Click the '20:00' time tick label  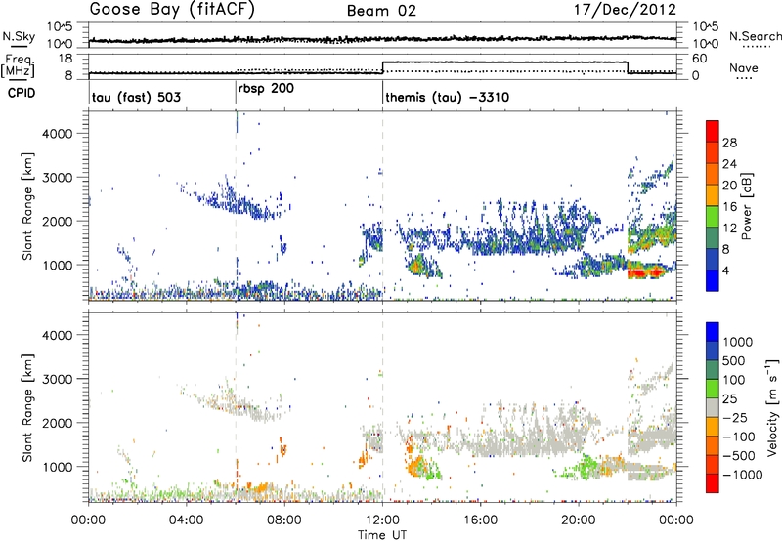tap(578, 520)
